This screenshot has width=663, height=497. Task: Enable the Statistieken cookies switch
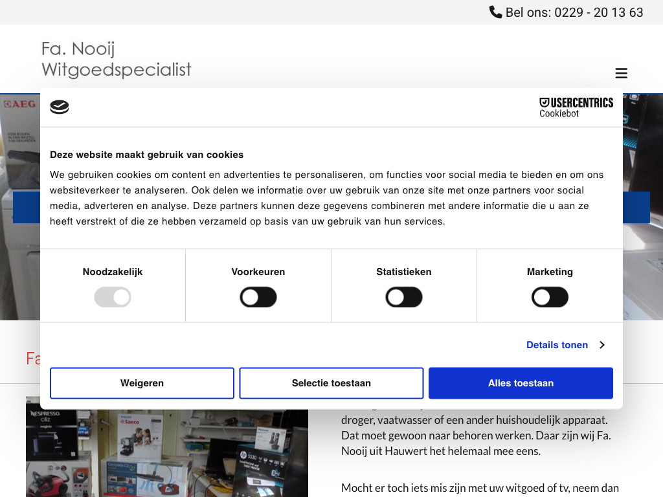click(x=404, y=298)
